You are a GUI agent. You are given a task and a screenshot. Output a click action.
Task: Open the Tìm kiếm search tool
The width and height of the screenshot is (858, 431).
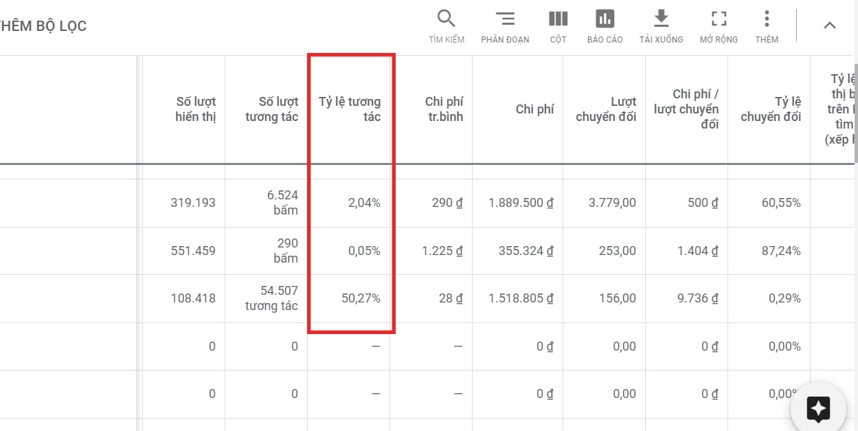[447, 27]
